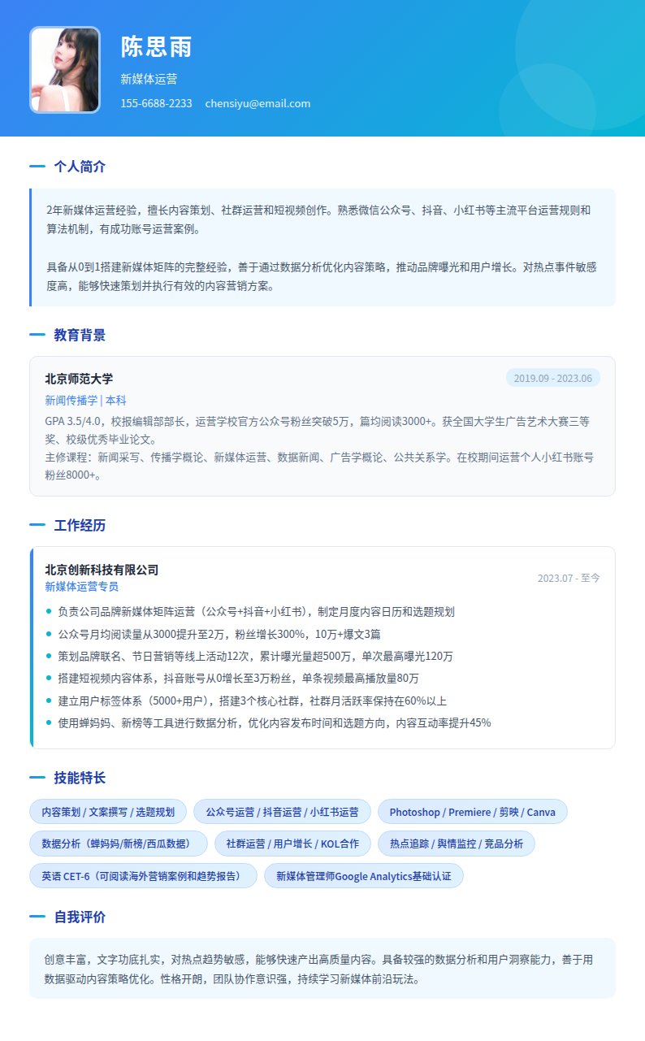Click the self-evaluation paragraph starting 创意丰富
Viewport: 645px width, 1041px height.
pyautogui.click(x=319, y=968)
